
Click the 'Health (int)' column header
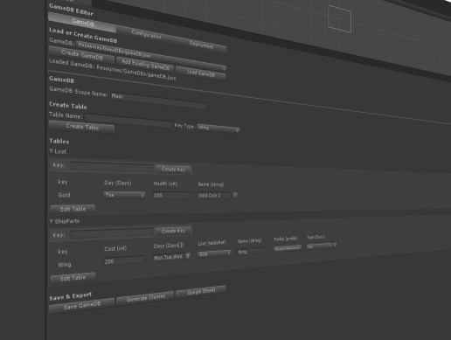pos(165,184)
